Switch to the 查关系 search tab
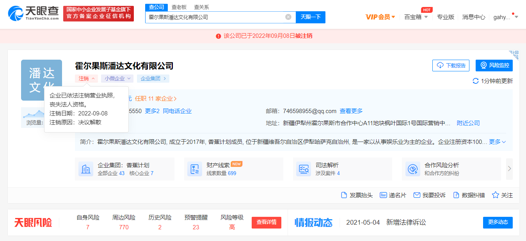526x241 pixels. (201, 7)
